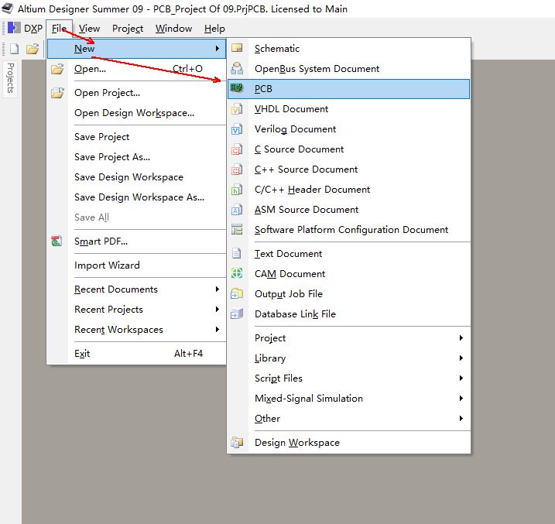Create a new PCB document
555x524 pixels.
[x=348, y=89]
